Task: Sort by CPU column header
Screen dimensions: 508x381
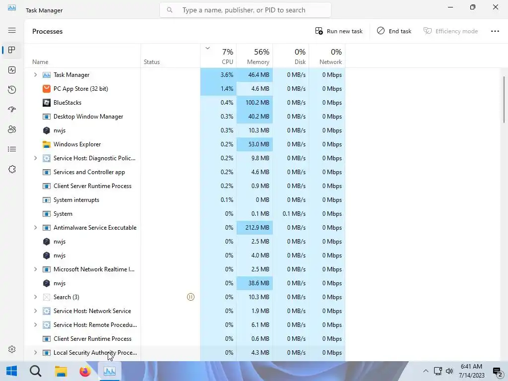Action: pos(218,56)
